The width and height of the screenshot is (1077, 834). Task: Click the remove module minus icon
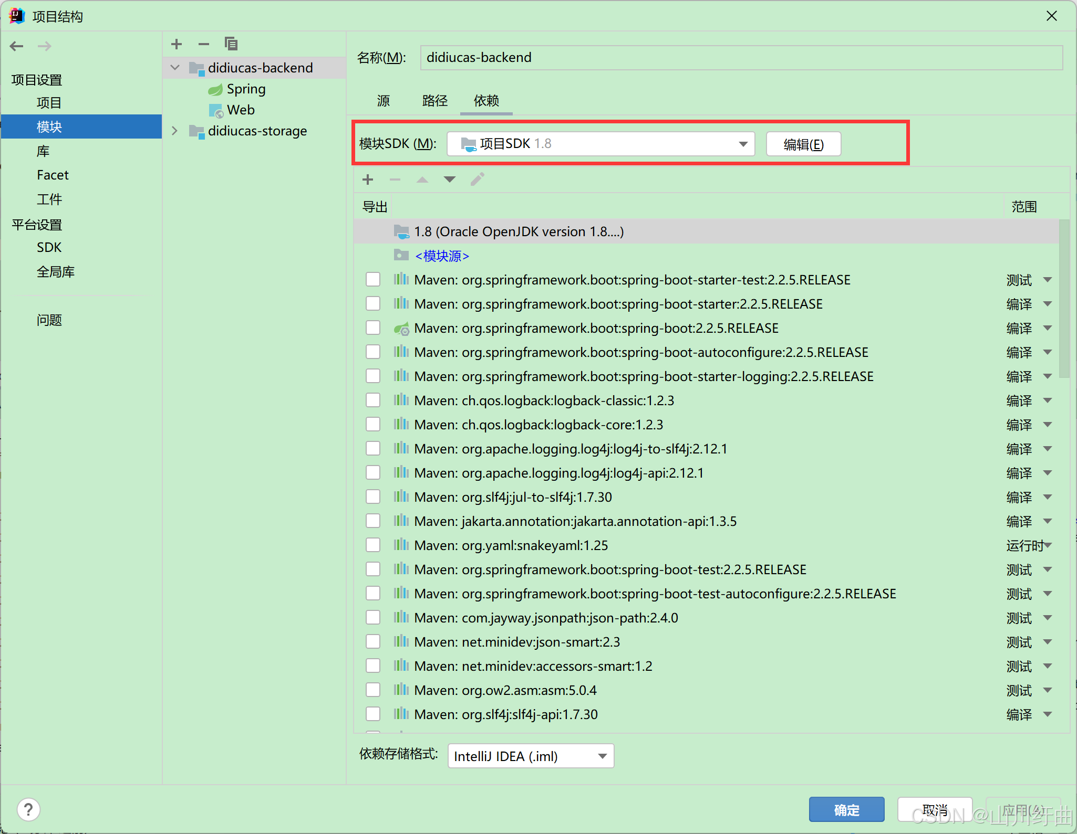tap(204, 44)
